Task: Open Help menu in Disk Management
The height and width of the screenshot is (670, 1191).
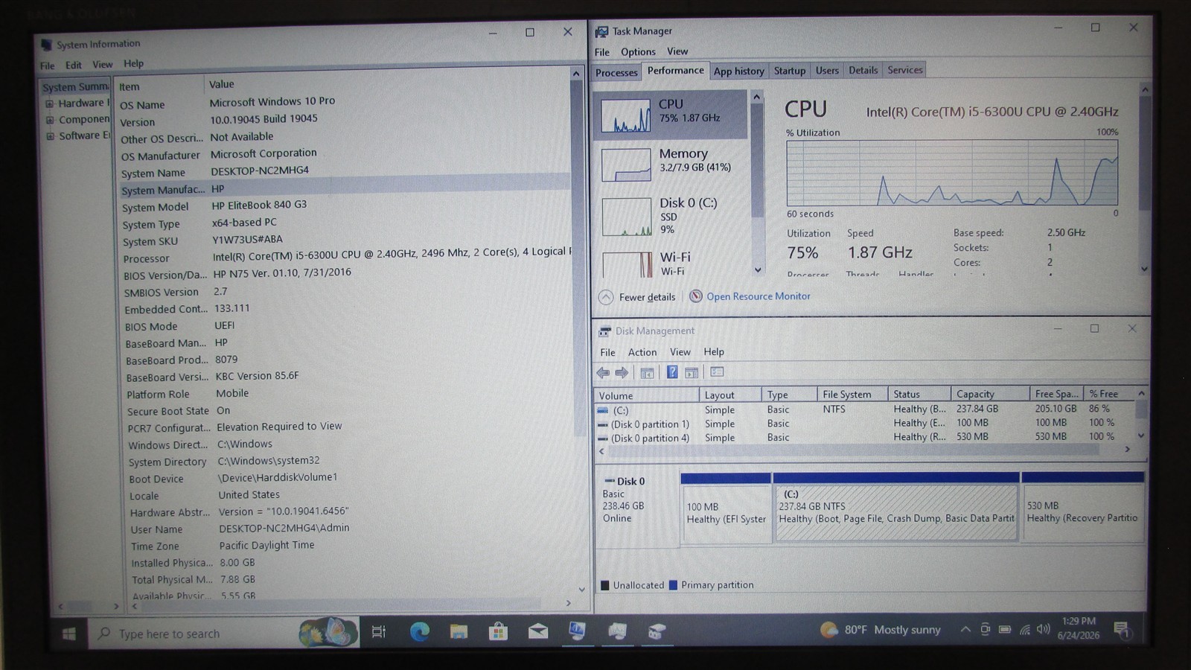Action: pos(714,351)
